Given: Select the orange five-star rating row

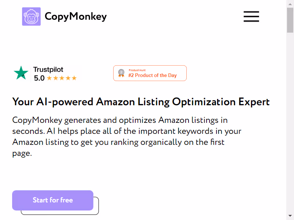Looking at the screenshot, I should coord(62,78).
